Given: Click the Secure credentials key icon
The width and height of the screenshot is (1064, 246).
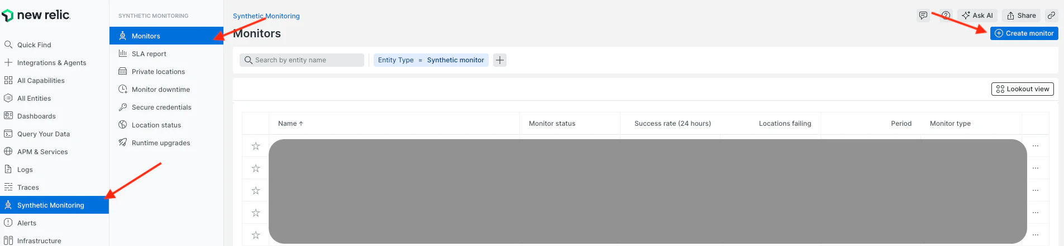Looking at the screenshot, I should pos(123,107).
